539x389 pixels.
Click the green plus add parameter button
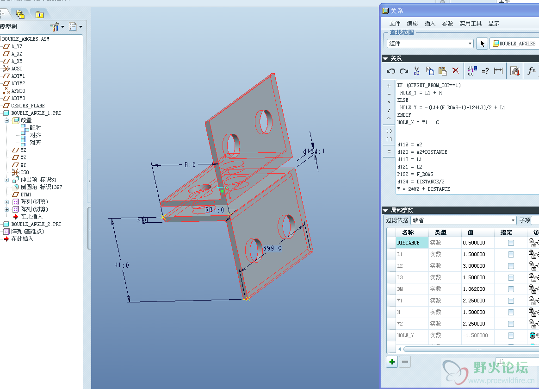click(x=392, y=362)
